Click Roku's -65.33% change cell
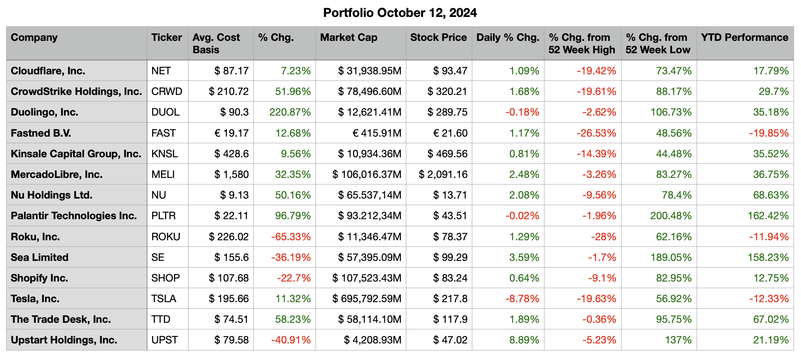 pos(290,237)
